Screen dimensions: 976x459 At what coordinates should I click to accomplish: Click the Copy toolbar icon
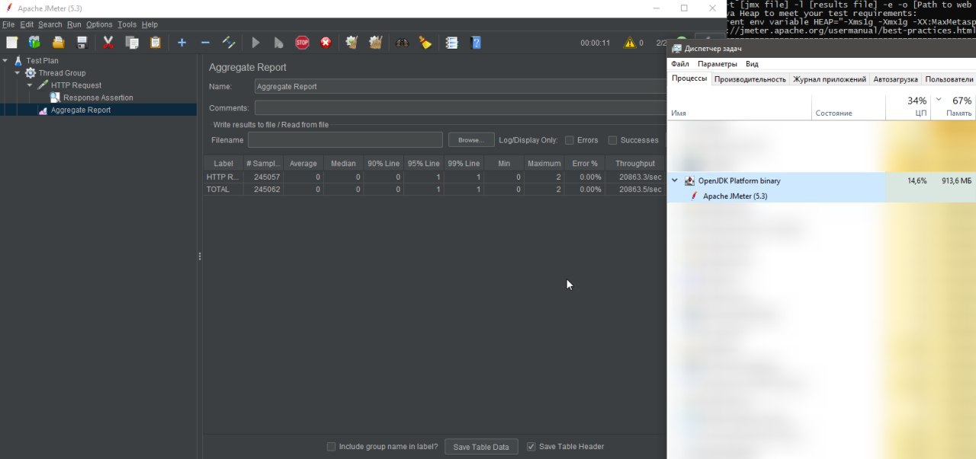point(131,43)
